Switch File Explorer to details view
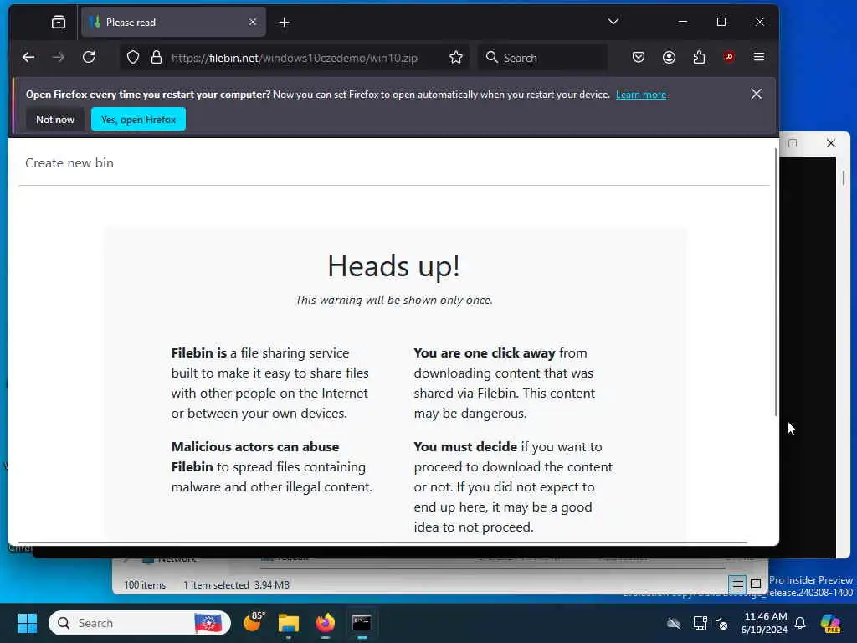 (738, 584)
